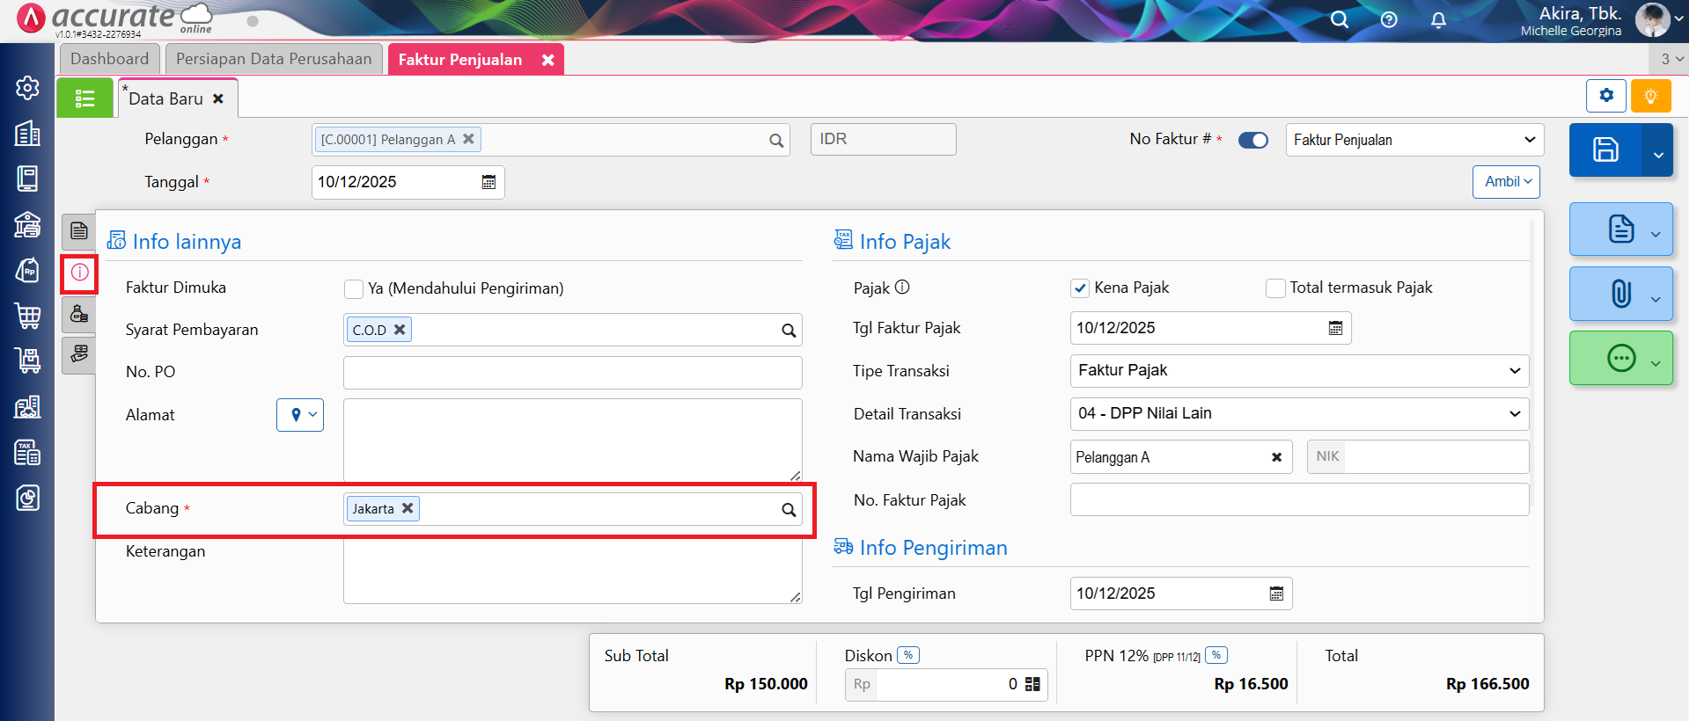This screenshot has height=721, width=1689.
Task: Click the help question mark icon
Action: [1389, 19]
